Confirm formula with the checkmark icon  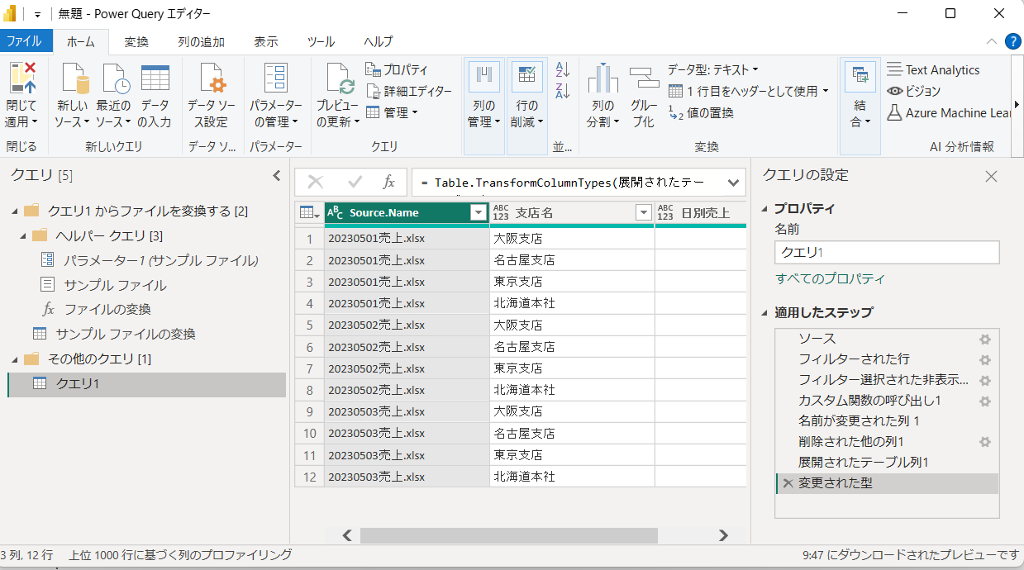[355, 182]
